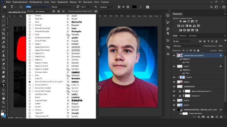Screen dimensions: 227x127
Task: Align text right in options bar
Action: tap(128, 7)
